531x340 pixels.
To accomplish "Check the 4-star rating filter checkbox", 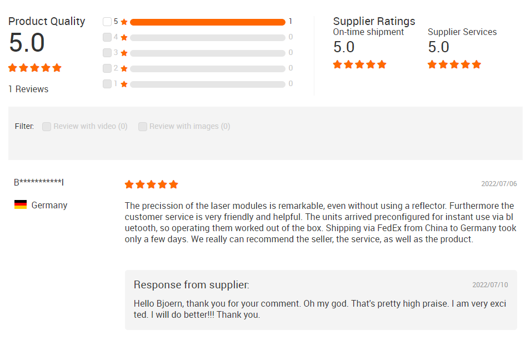I will click(107, 37).
